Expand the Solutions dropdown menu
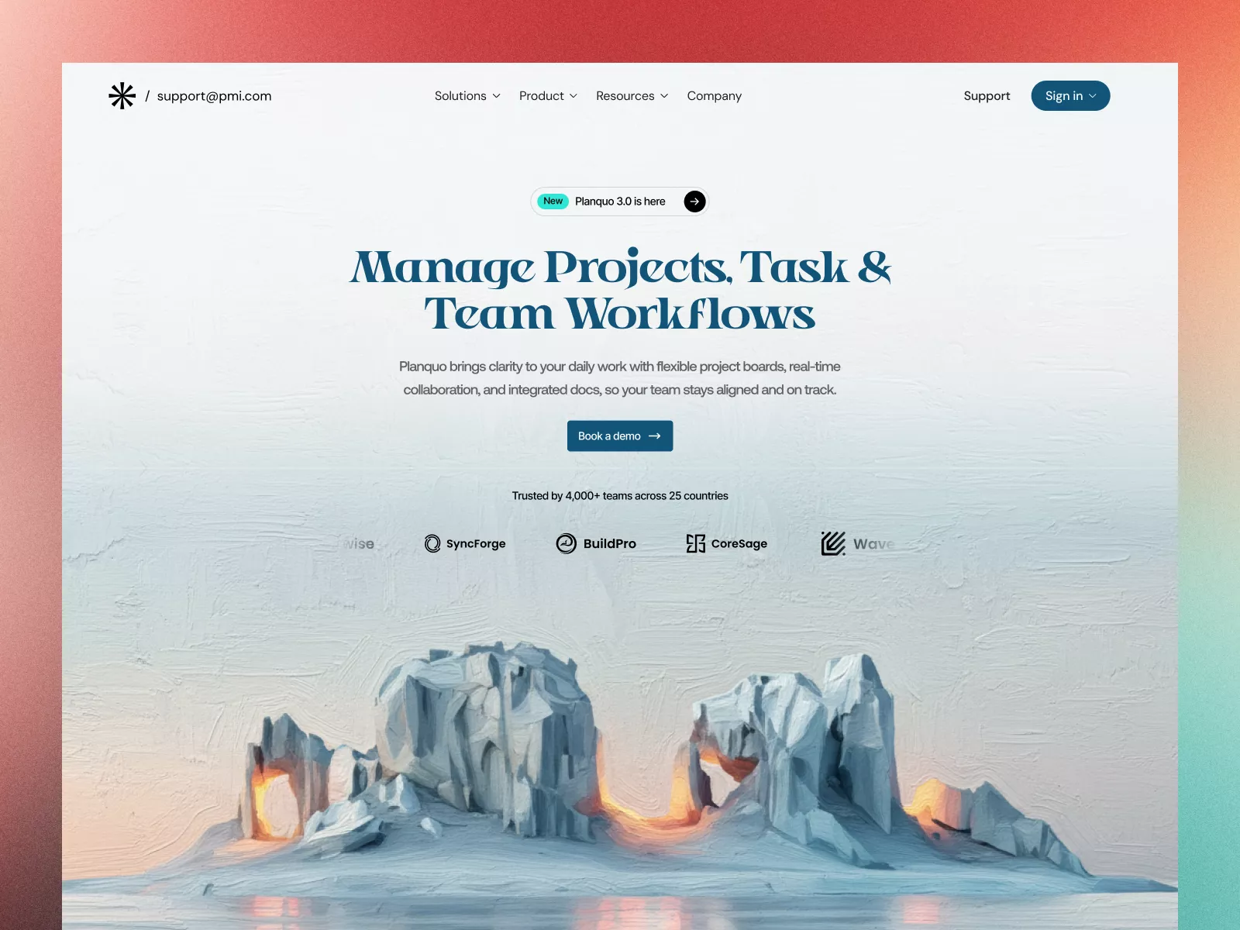 467,96
